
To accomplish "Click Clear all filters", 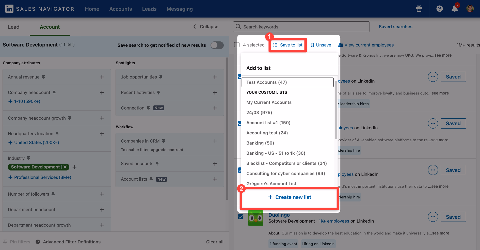I will pyautogui.click(x=215, y=242).
